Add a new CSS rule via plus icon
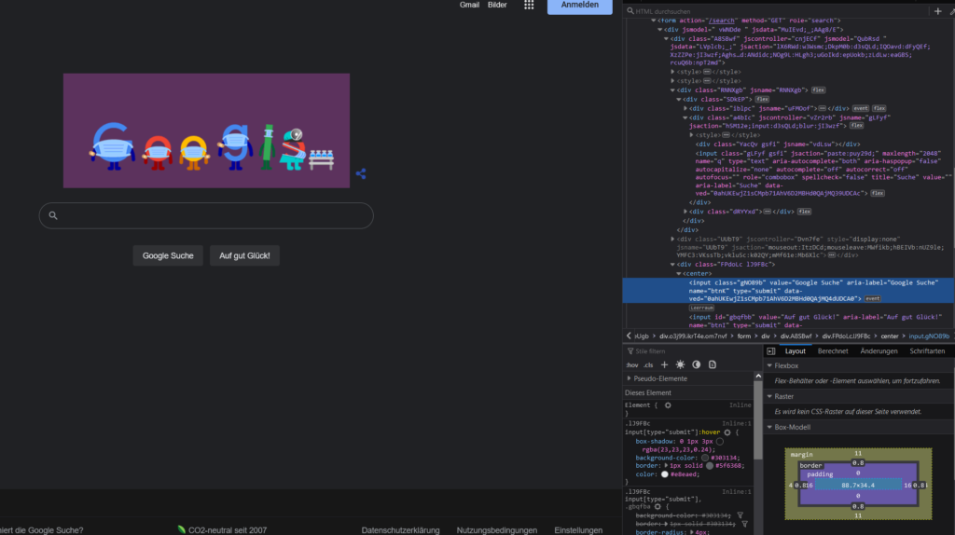Screen dimensions: 955x535 tap(664, 364)
